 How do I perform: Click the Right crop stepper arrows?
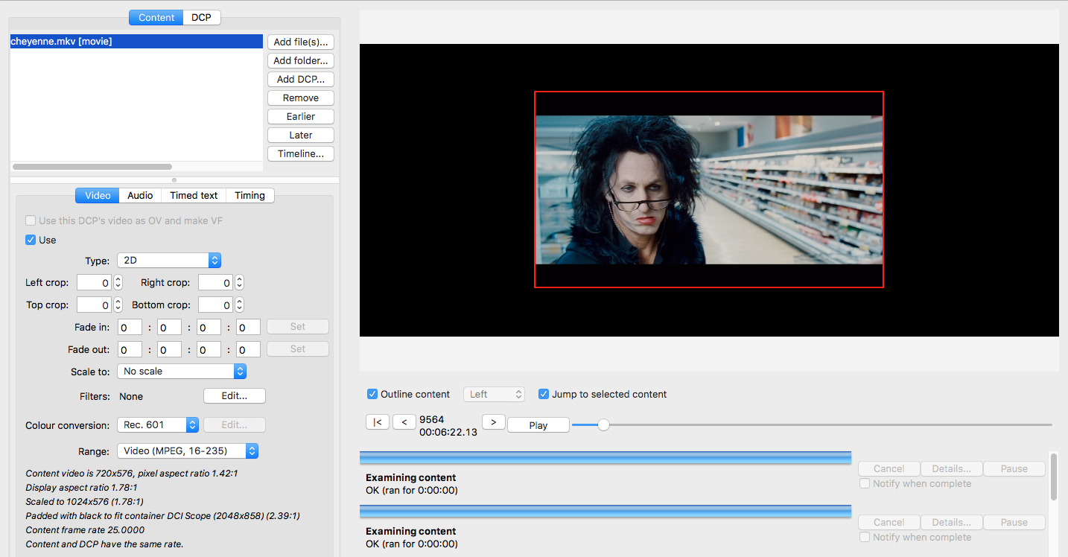239,283
